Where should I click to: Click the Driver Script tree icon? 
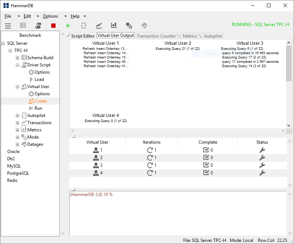pyautogui.click(x=24, y=65)
